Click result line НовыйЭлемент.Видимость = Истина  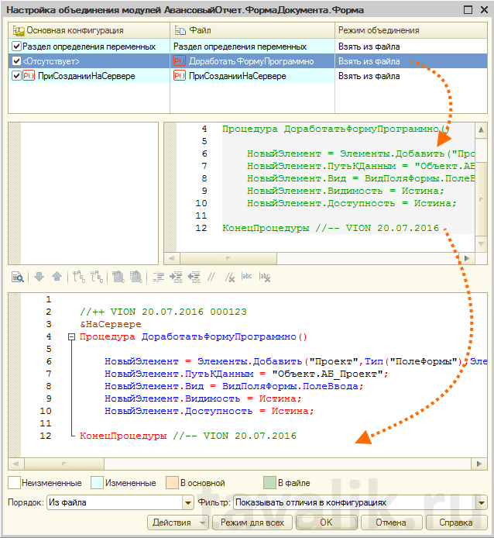tap(203, 398)
